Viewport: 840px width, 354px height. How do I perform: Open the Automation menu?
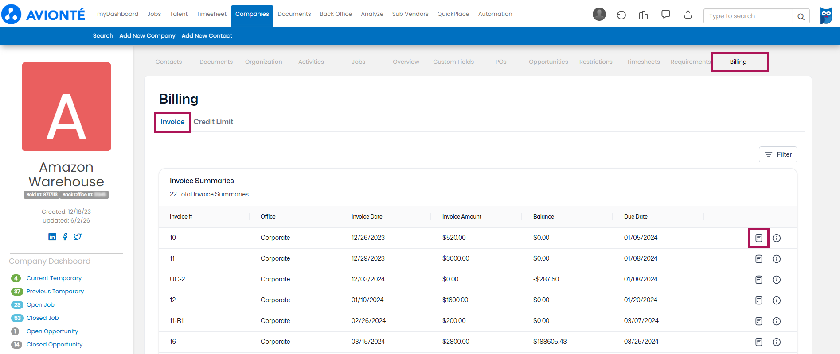pyautogui.click(x=495, y=14)
